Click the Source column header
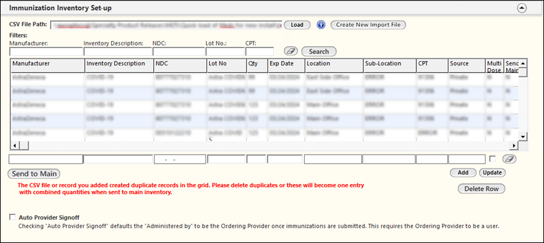This screenshot has width=544, height=243. click(x=466, y=65)
